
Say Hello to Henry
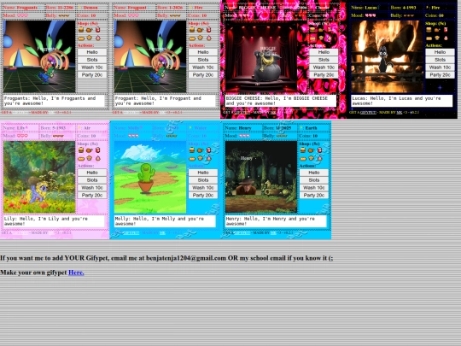click(x=314, y=173)
